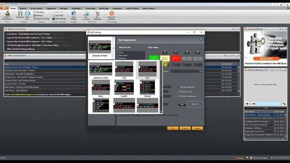Click the HUD gallery scrollbar

161,87
